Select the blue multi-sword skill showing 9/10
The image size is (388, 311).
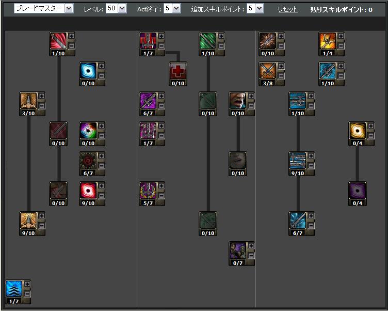coord(298,161)
